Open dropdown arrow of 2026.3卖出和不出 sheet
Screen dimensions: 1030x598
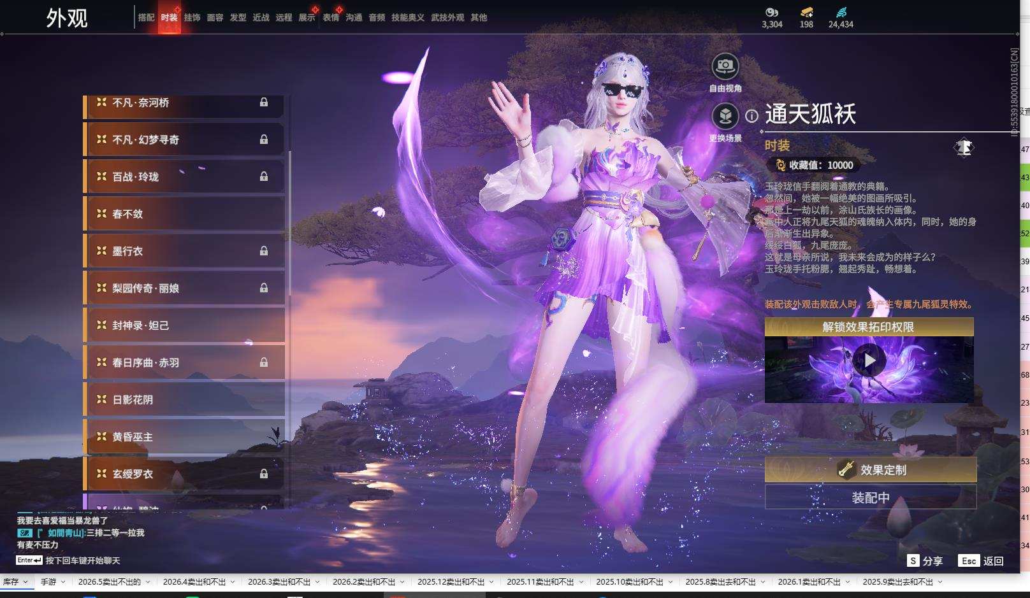point(317,582)
